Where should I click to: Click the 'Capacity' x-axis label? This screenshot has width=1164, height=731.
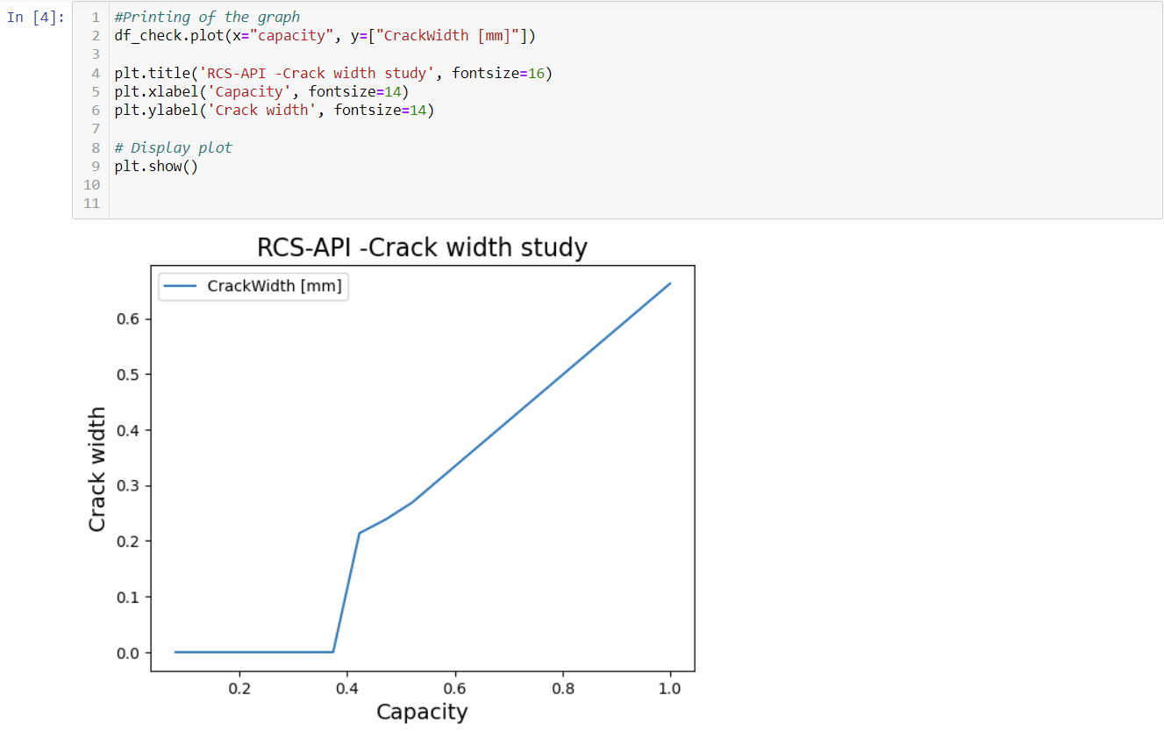click(x=422, y=713)
